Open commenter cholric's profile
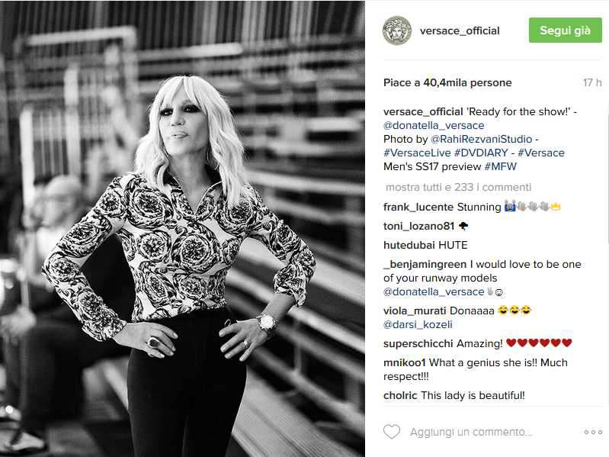609x457 pixels. click(400, 396)
